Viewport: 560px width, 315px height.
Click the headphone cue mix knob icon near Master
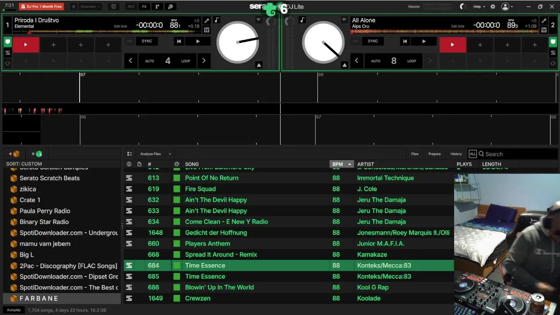[x=463, y=7]
